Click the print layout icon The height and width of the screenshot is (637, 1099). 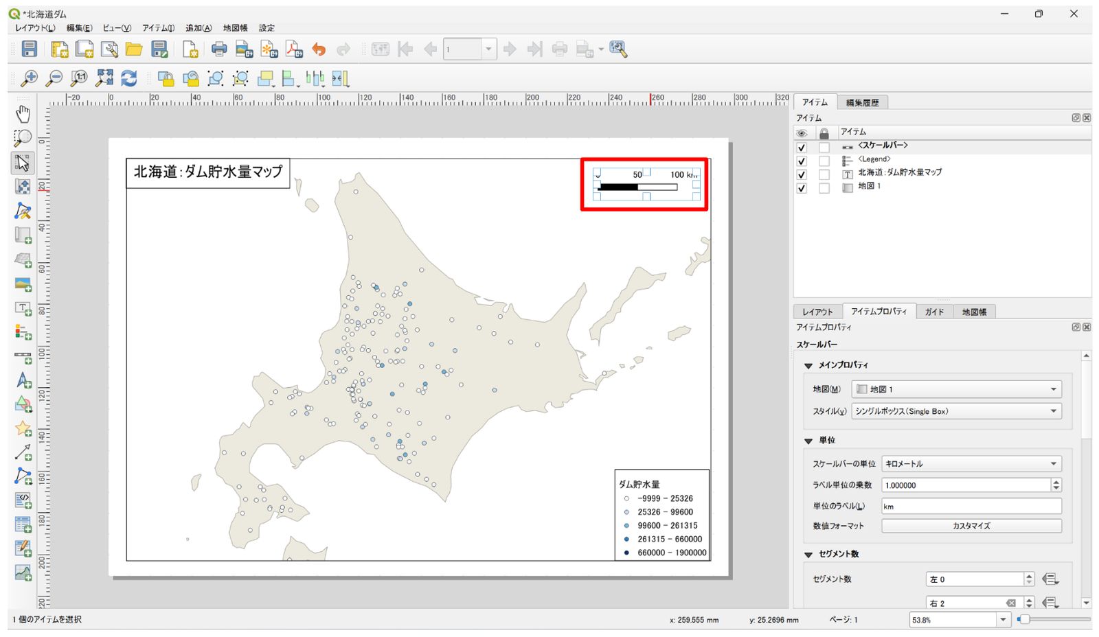[x=219, y=49]
